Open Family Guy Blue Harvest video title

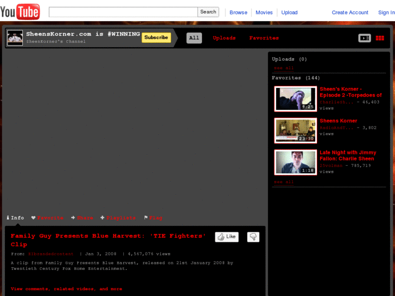pyautogui.click(x=108, y=240)
